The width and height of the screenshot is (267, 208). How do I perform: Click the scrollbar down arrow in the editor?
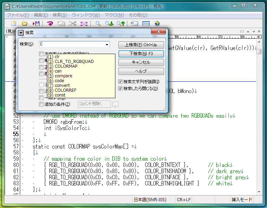tap(259, 192)
